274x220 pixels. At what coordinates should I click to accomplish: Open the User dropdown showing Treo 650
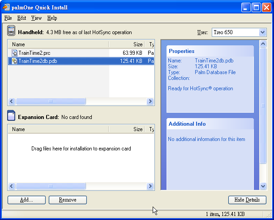239,32
